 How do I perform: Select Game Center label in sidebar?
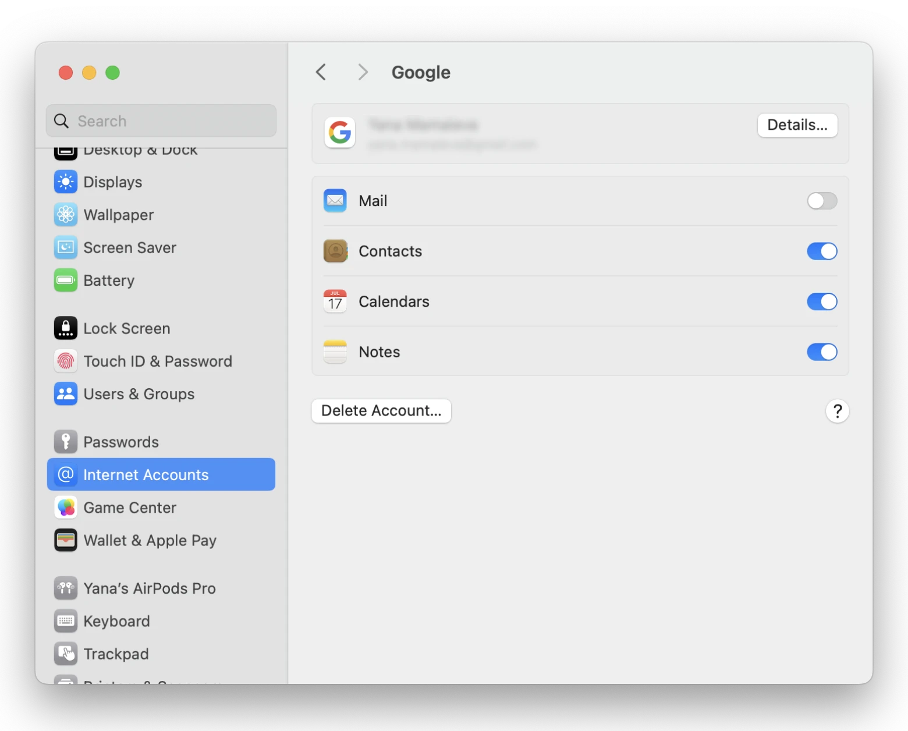click(130, 508)
